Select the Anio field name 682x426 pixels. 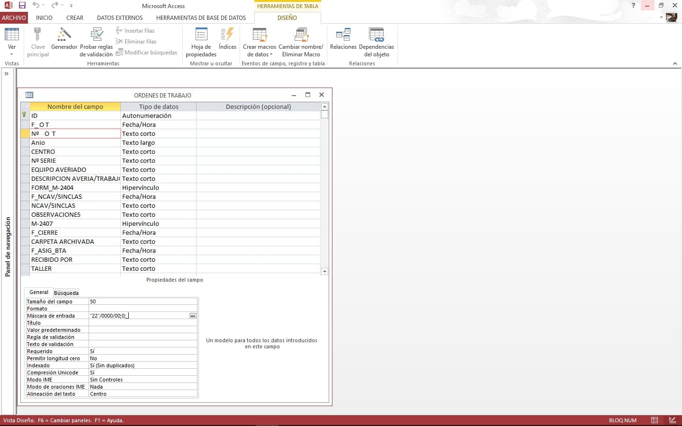tap(75, 142)
